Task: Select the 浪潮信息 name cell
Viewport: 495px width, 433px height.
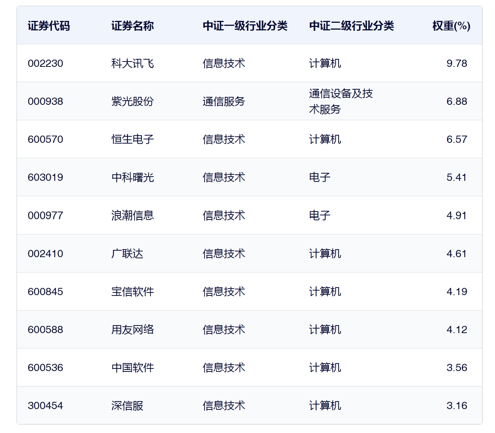Action: tap(132, 215)
